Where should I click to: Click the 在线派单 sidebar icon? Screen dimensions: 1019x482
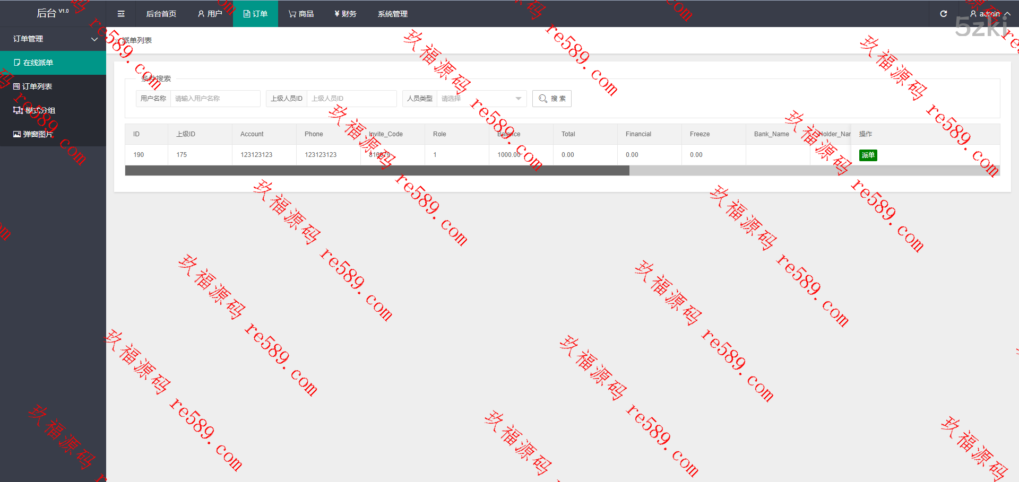coord(17,63)
